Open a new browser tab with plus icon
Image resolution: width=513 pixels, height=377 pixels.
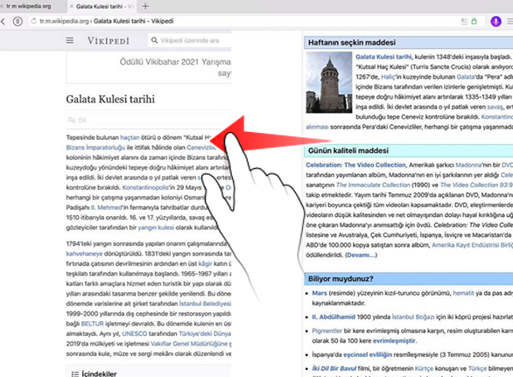(145, 6)
